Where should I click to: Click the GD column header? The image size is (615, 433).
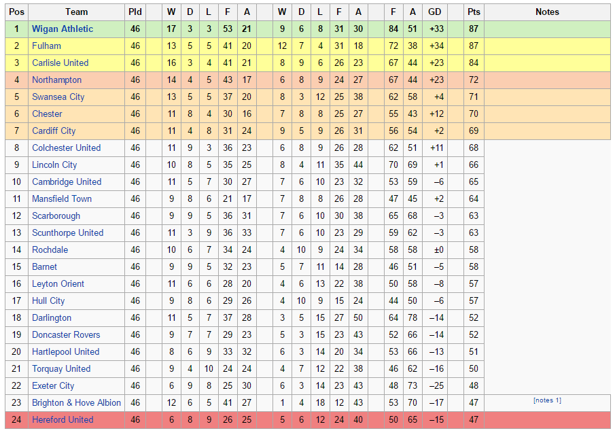point(435,12)
